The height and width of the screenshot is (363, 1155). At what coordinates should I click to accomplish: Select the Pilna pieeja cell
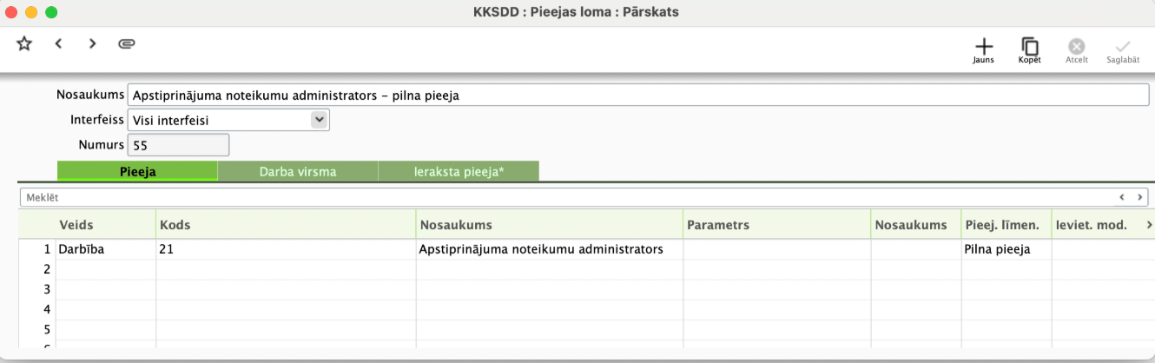click(1006, 249)
